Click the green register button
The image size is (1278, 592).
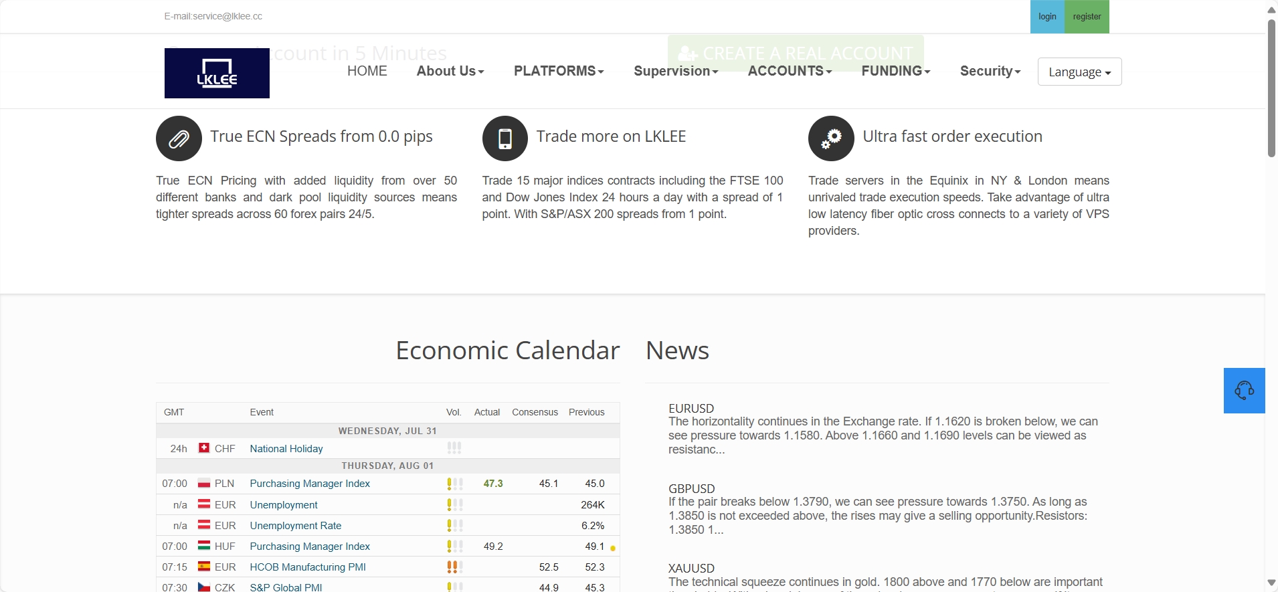point(1087,17)
